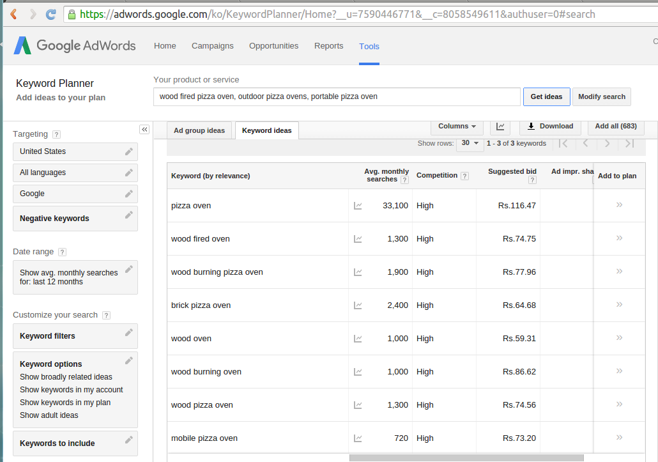Viewport: 658px width, 462px height.
Task: Open the Opportunities menu
Action: (273, 46)
